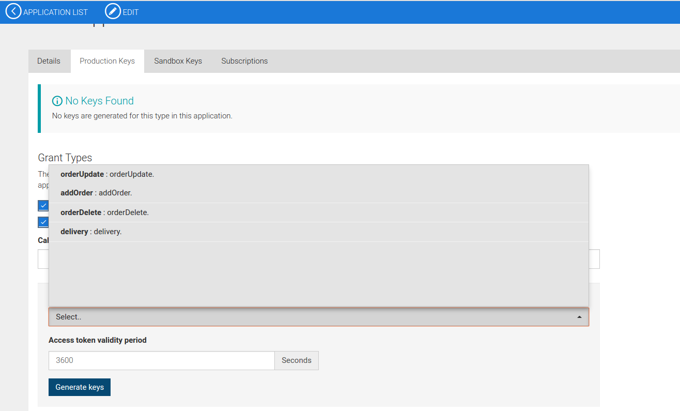View the Subscriptions tab

[x=244, y=60]
